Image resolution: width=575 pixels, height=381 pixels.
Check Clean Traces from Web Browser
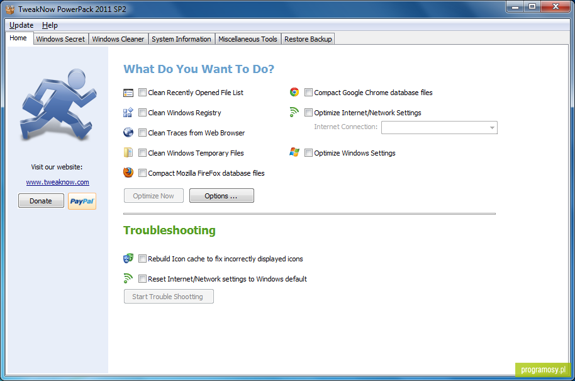pos(142,133)
